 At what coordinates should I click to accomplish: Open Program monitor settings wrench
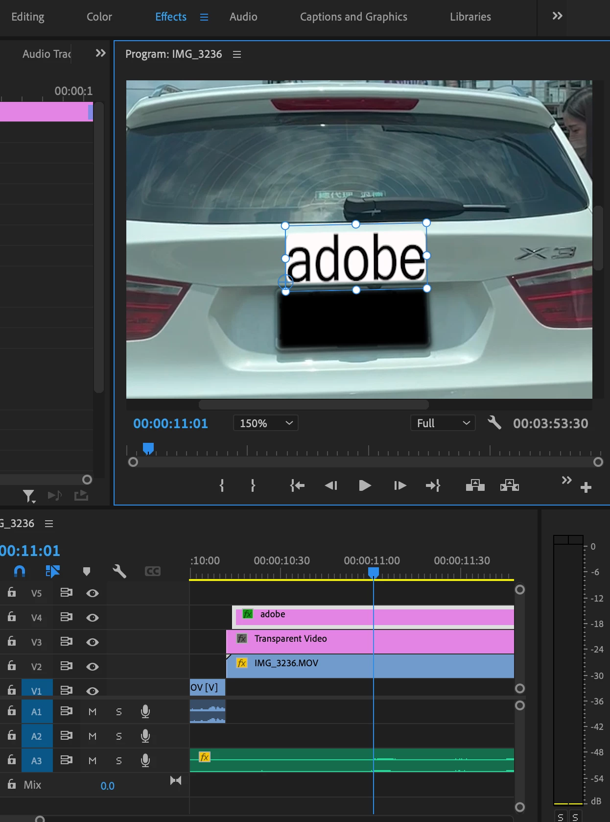(x=494, y=422)
